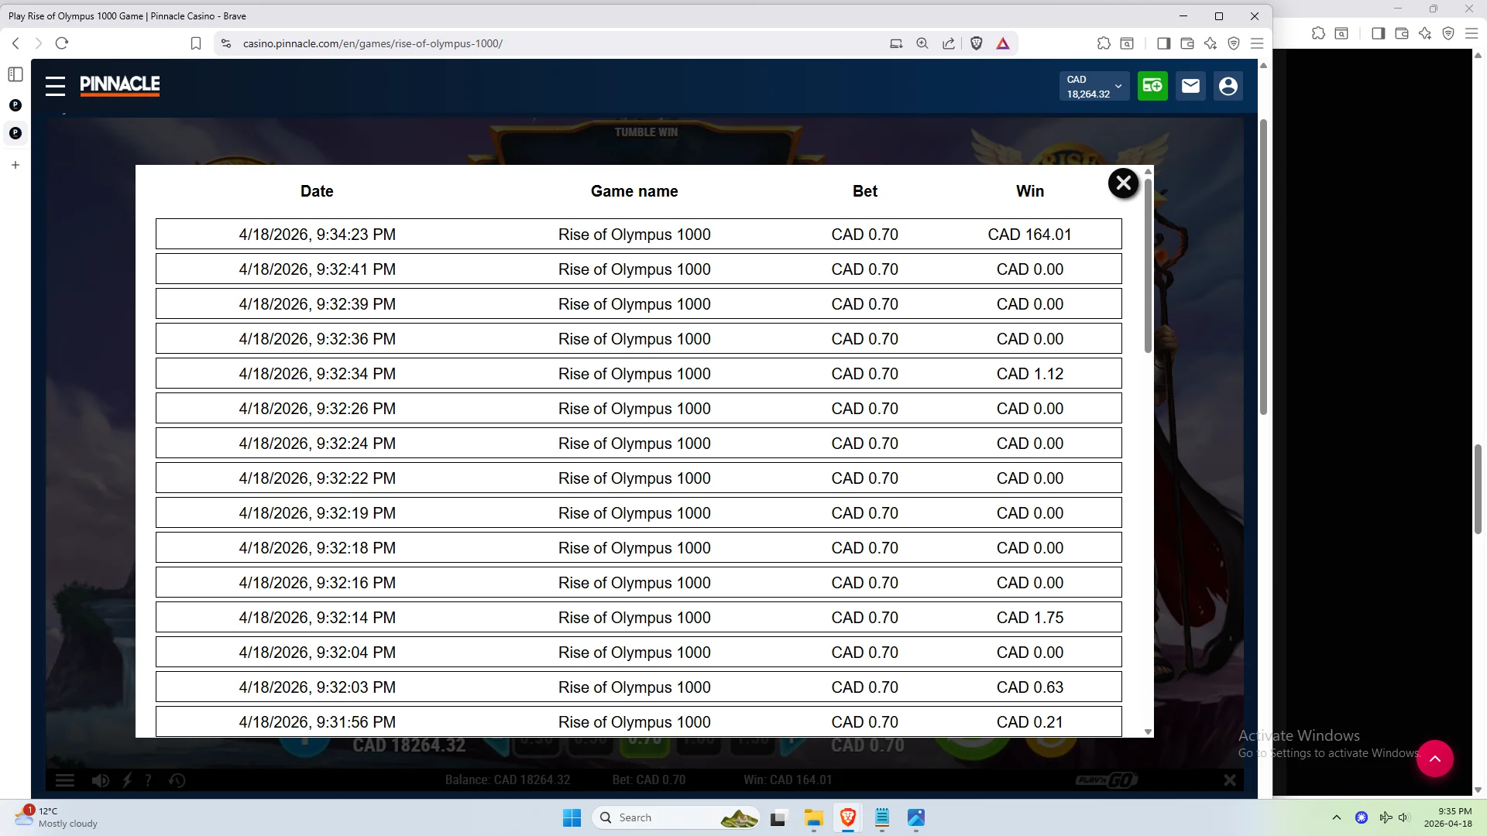Click the taskbar Search box

(675, 817)
